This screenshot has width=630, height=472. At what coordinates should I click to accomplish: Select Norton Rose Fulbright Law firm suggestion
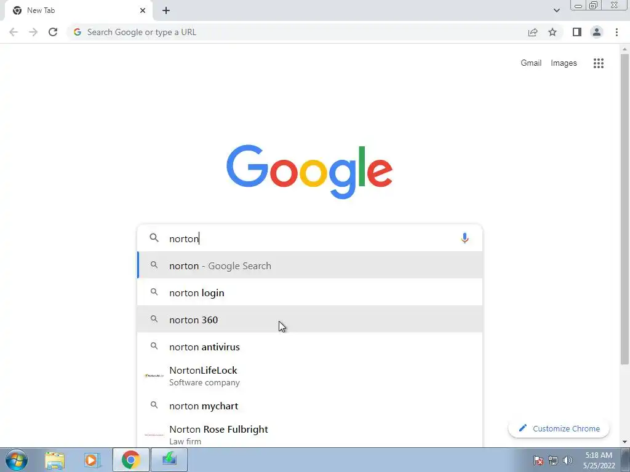click(309, 435)
